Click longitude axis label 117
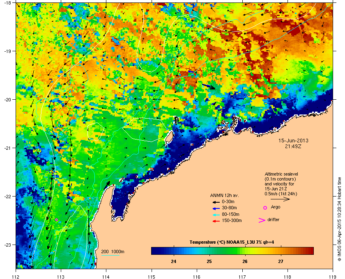345x279 pixels. tap(242, 277)
